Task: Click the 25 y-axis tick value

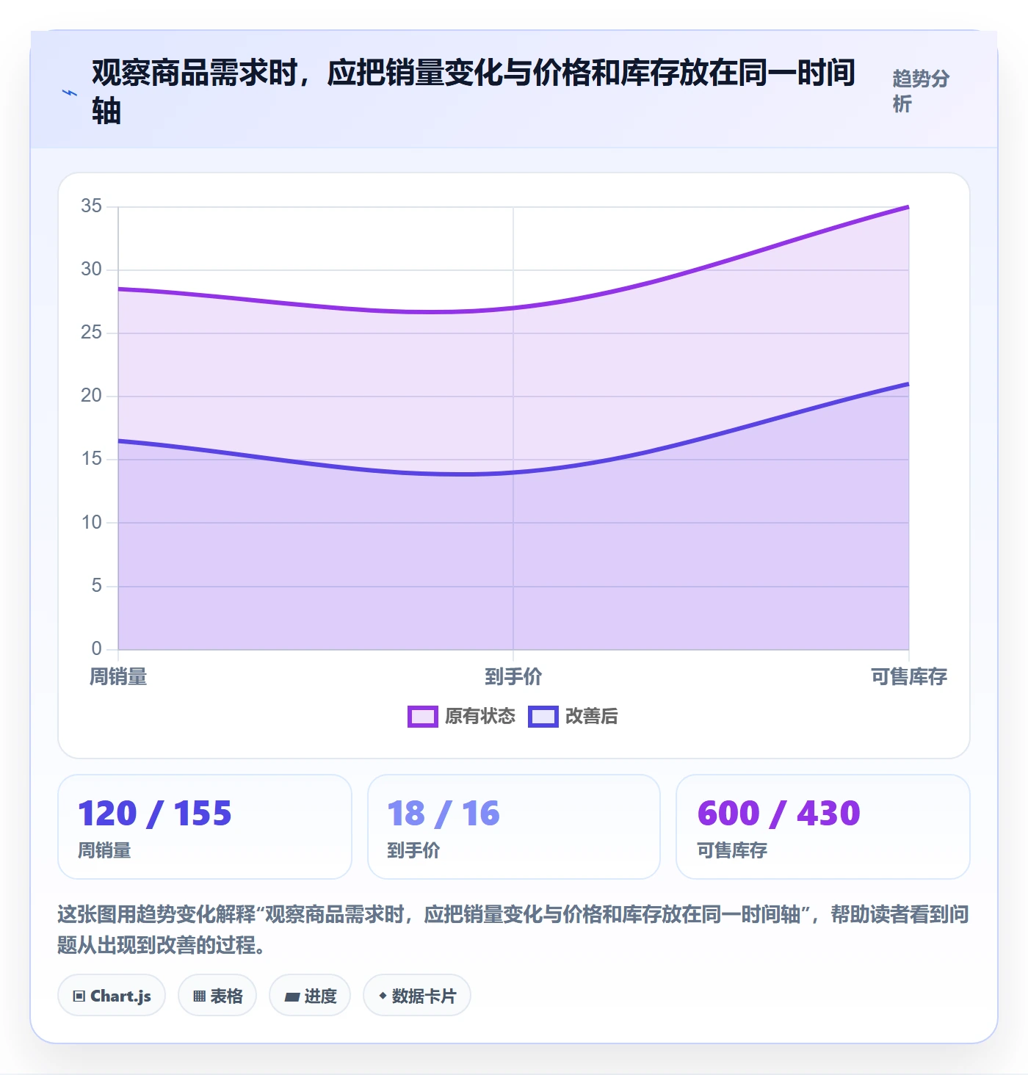Action: [x=92, y=333]
